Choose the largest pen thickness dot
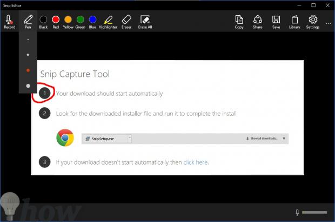Viewport: 335px width, 222px height. point(28,86)
